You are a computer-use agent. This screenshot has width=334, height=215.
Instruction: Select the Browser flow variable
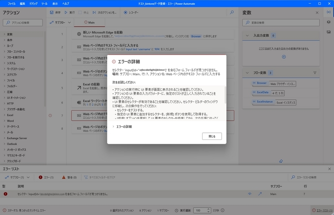(274, 84)
